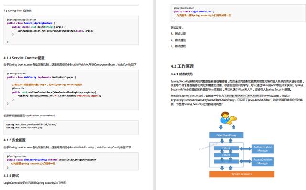Click the inline code 'SpringSecurityFilterChain' in the paragraph
Image resolution: width=306 pixels, height=190 pixels.
pos(241,96)
